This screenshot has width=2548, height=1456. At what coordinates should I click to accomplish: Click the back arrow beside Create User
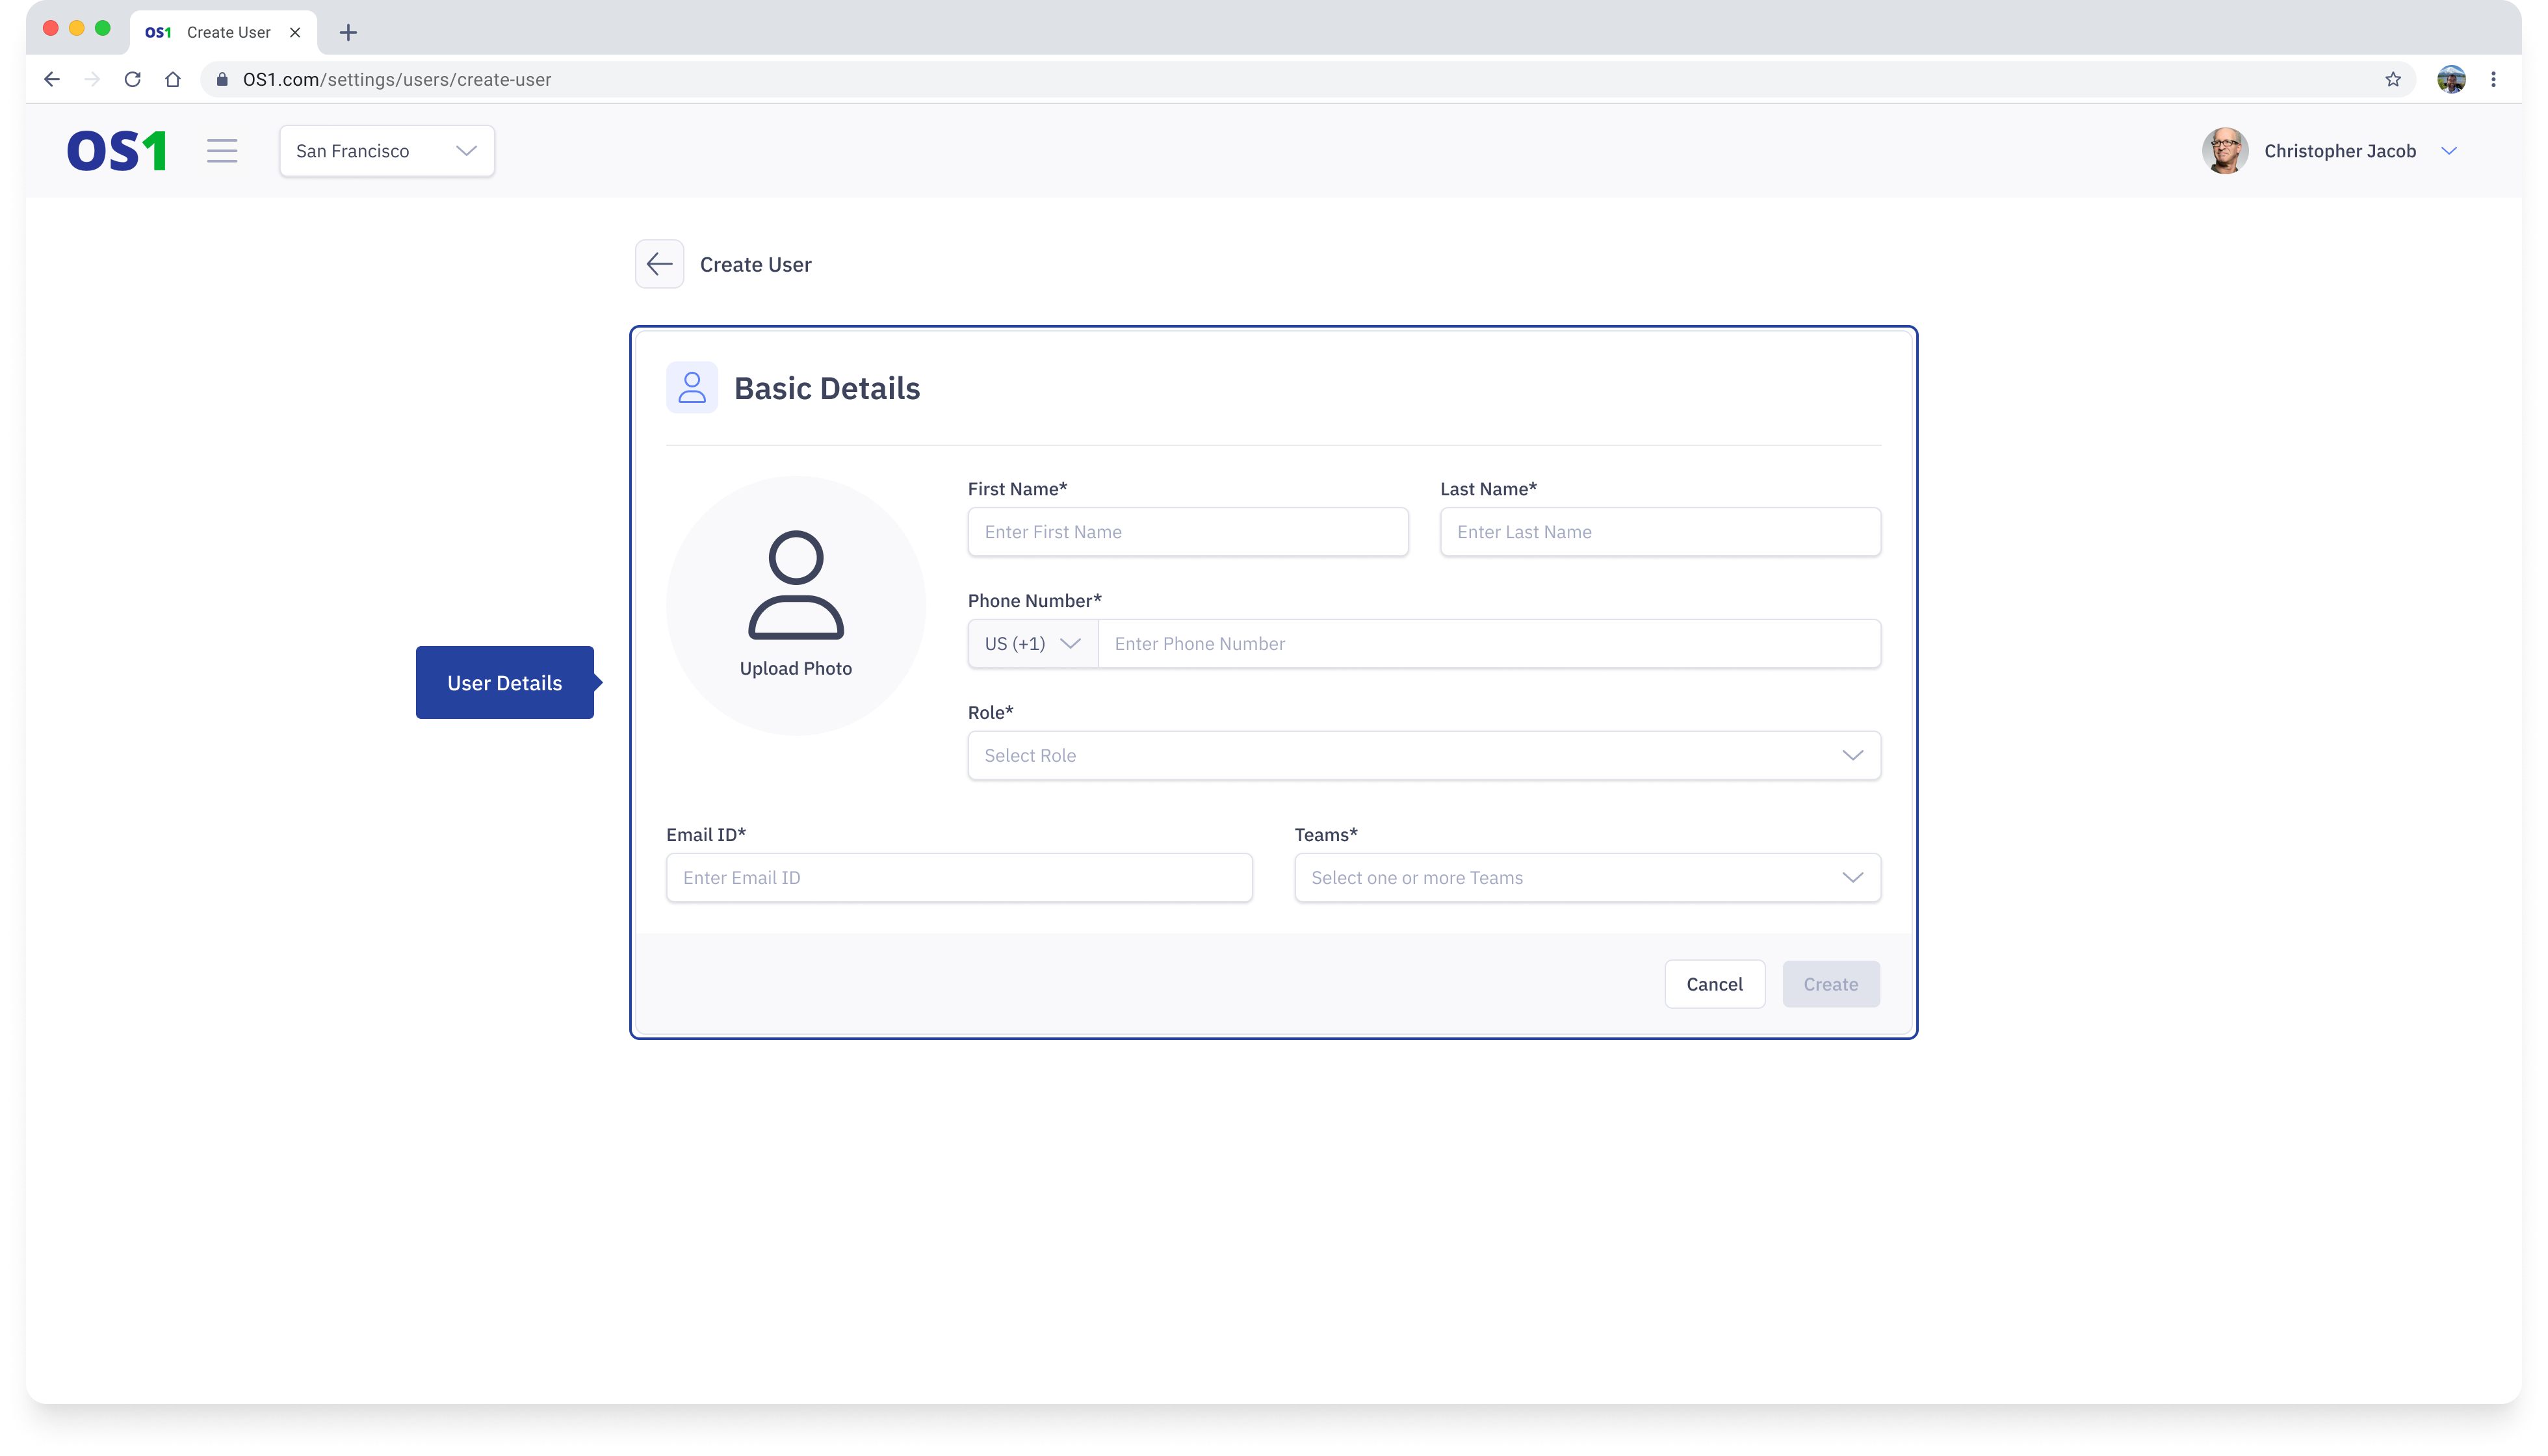click(659, 264)
